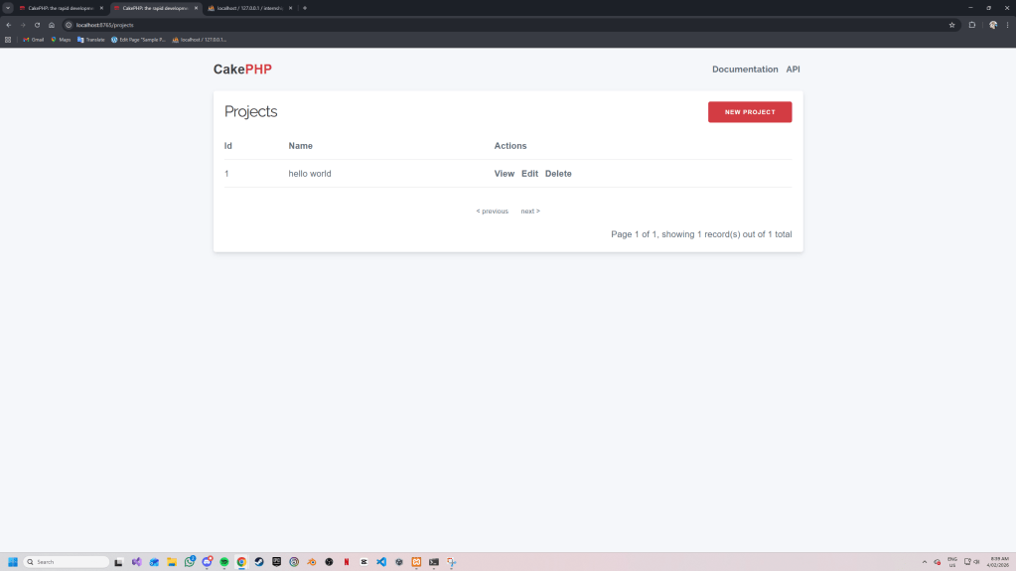Show hidden system tray icons
Image resolution: width=1016 pixels, height=571 pixels.
click(x=925, y=562)
